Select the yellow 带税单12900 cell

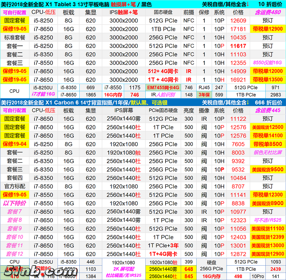point(267,29)
